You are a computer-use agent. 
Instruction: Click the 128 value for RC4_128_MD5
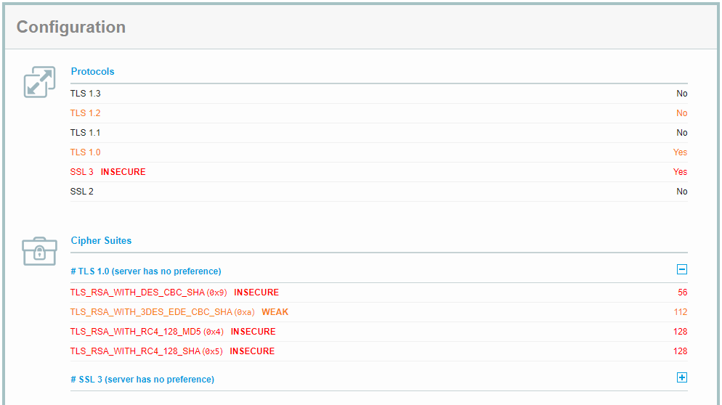tap(680, 332)
